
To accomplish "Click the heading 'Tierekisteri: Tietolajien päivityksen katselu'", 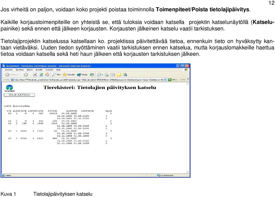I will [x=100, y=87].
